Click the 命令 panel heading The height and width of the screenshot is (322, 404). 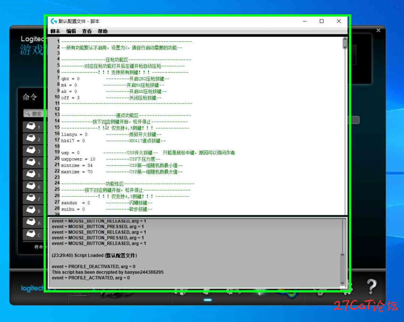[x=30, y=97]
